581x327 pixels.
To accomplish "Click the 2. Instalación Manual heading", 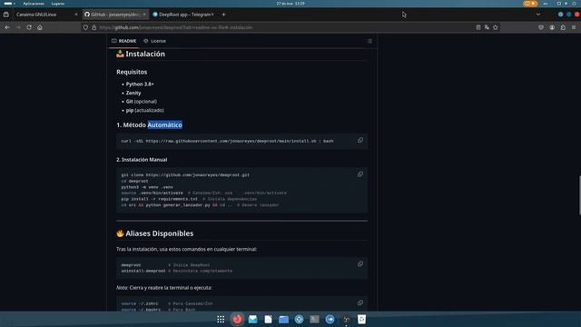I will pyautogui.click(x=142, y=160).
